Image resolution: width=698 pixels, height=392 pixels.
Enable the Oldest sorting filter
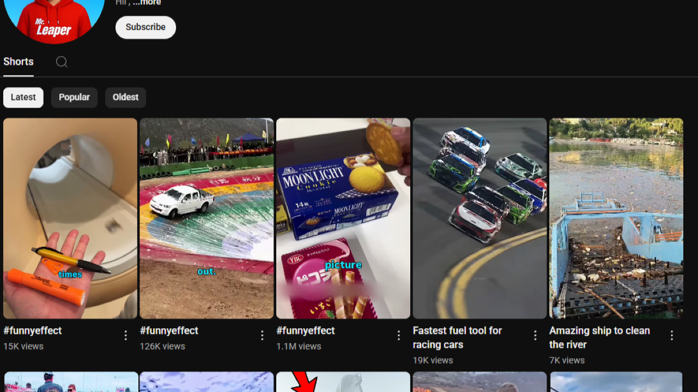point(125,97)
